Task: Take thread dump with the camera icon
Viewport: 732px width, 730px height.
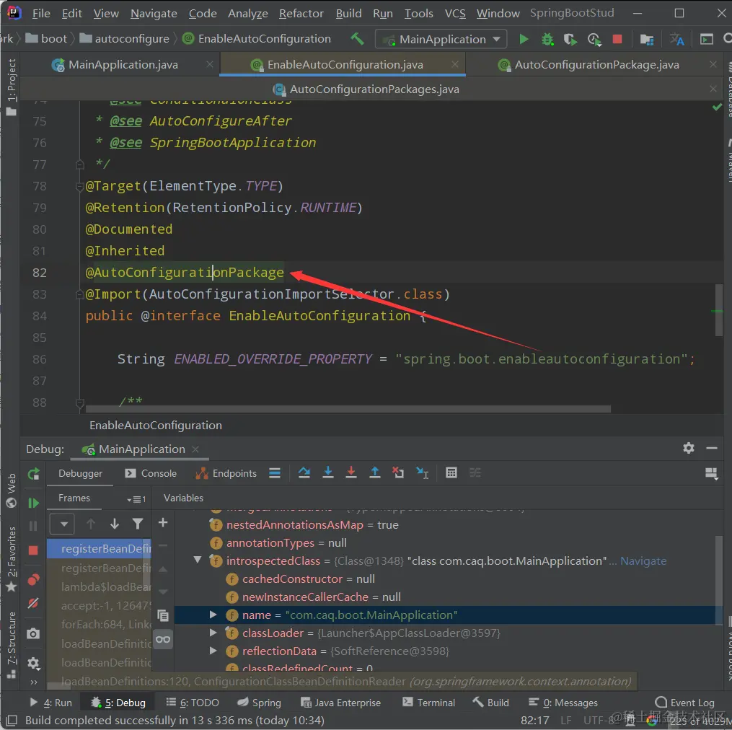Action: [x=33, y=634]
